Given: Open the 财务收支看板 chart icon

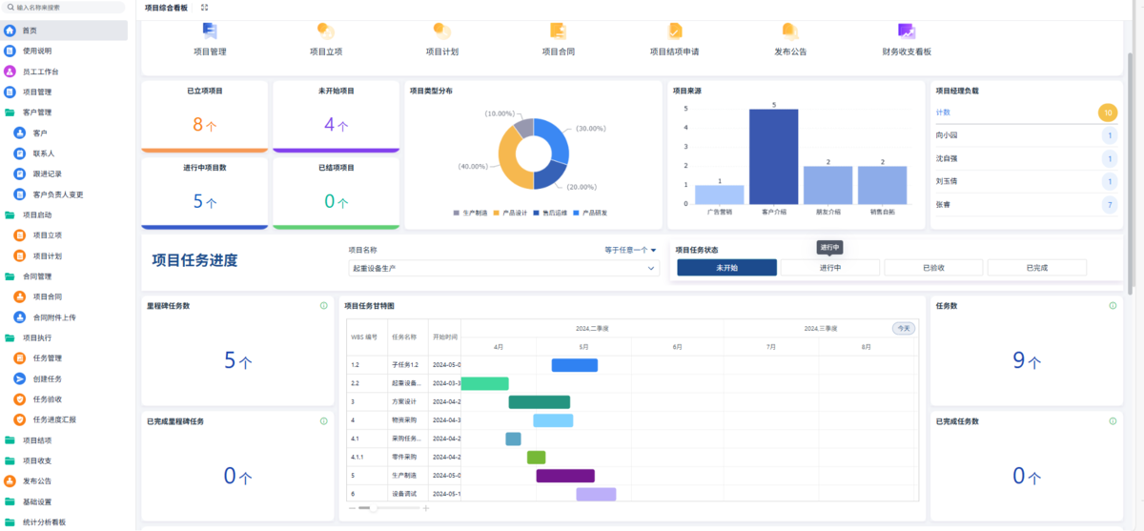Looking at the screenshot, I should [906, 31].
